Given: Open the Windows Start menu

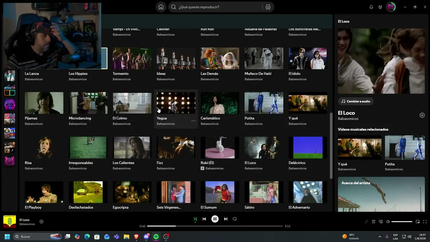Looking at the screenshot, I should [7, 237].
